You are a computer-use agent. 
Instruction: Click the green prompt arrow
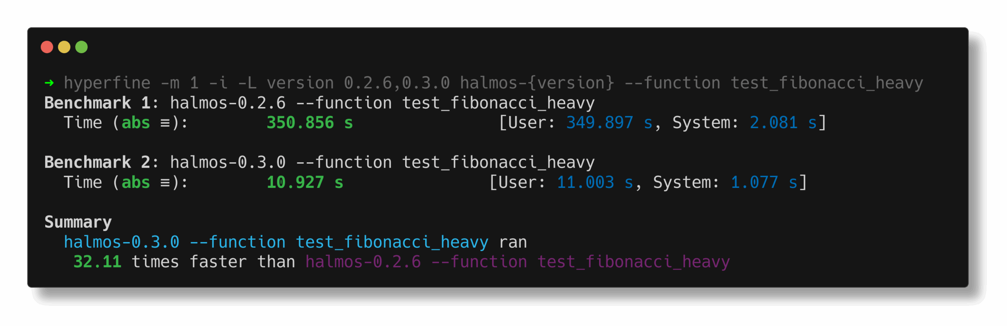coord(49,83)
